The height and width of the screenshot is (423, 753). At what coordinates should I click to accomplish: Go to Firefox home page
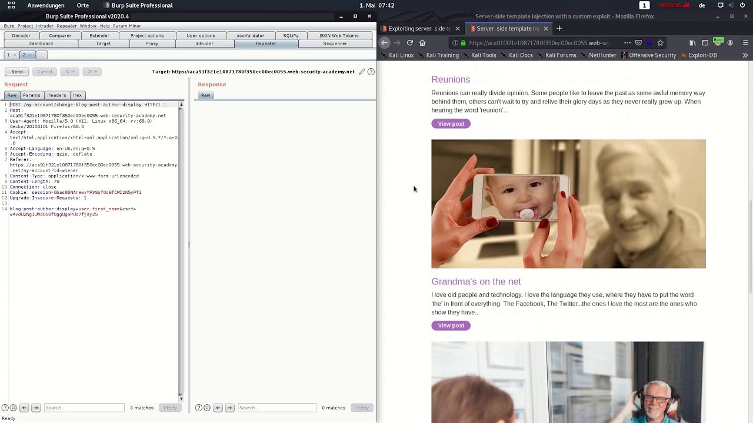(x=422, y=43)
